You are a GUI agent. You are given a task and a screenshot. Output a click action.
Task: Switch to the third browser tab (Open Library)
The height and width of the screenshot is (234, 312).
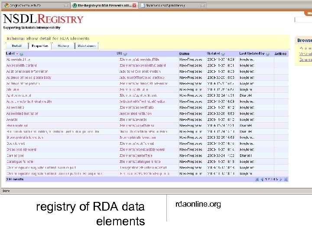tap(173, 6)
